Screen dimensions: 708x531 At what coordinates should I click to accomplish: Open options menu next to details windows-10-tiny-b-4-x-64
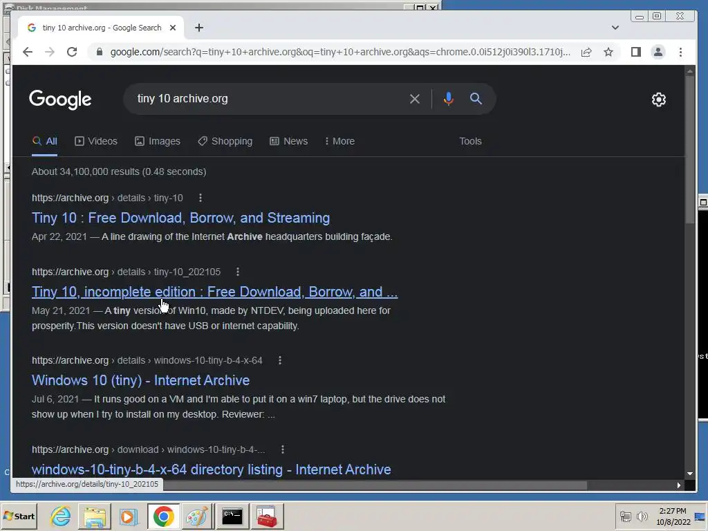coord(280,360)
